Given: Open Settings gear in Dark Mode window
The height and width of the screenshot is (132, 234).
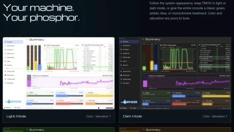Looking at the screenshot, I should click(121, 108).
